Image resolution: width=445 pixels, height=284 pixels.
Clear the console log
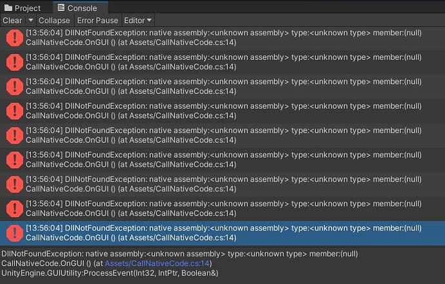tap(12, 21)
